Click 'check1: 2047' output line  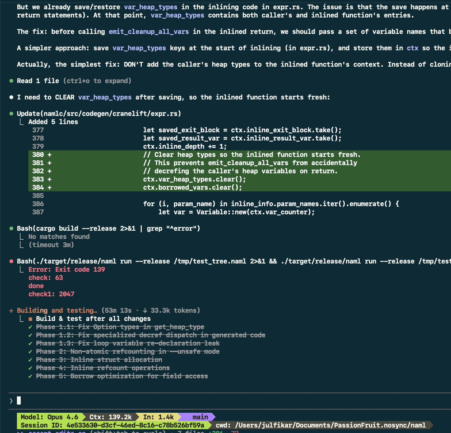click(51, 294)
